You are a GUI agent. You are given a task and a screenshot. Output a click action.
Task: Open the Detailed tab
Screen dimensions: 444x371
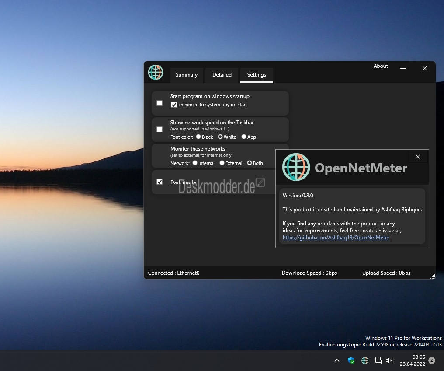(222, 75)
